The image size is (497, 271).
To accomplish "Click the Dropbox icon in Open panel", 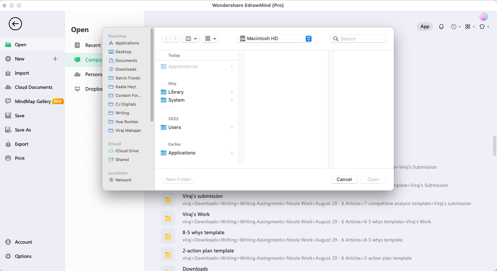I will click(77, 89).
